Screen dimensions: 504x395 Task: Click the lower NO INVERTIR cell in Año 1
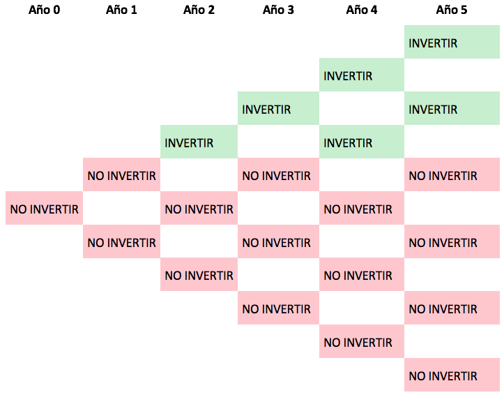click(x=121, y=241)
